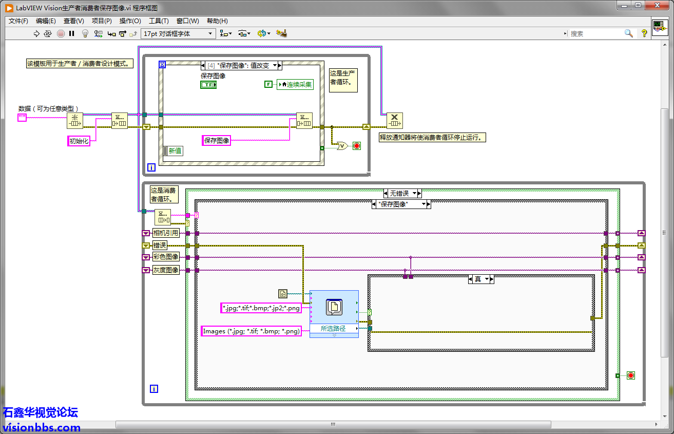
Task: Click the Or gate in producer loop
Action: (341, 146)
